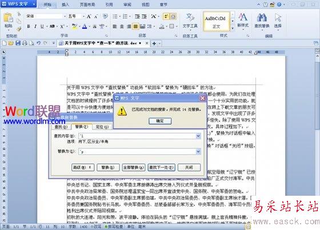
Task: Toggle justify alignment button in paragraph group
Action: click(135, 26)
